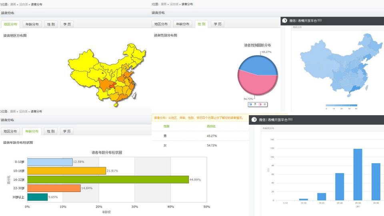Click the pink 女 legend marker under pie chart

[260, 104]
